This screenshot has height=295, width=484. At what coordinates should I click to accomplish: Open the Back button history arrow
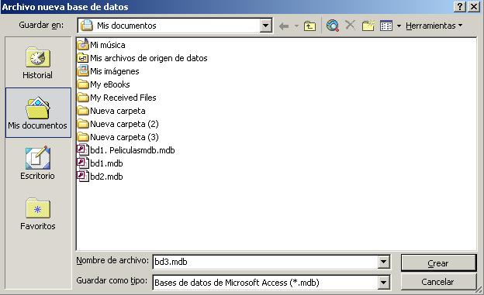click(296, 26)
